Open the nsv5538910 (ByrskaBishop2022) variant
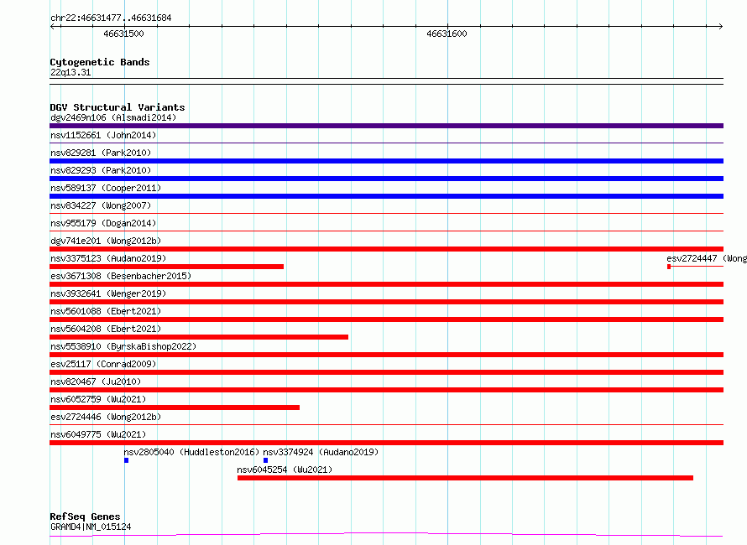The width and height of the screenshot is (747, 545). click(123, 346)
